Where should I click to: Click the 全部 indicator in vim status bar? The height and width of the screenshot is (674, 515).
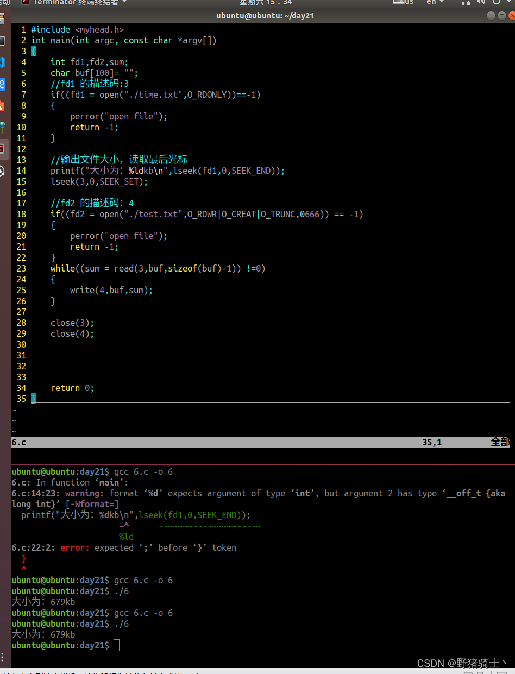[x=500, y=442]
